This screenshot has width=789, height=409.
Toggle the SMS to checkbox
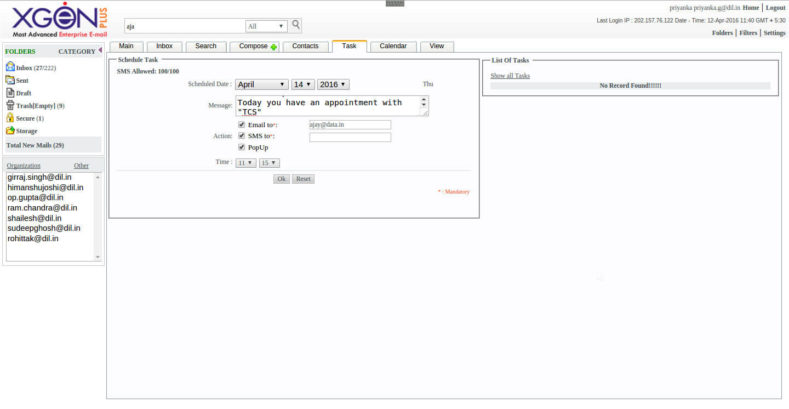(x=242, y=135)
